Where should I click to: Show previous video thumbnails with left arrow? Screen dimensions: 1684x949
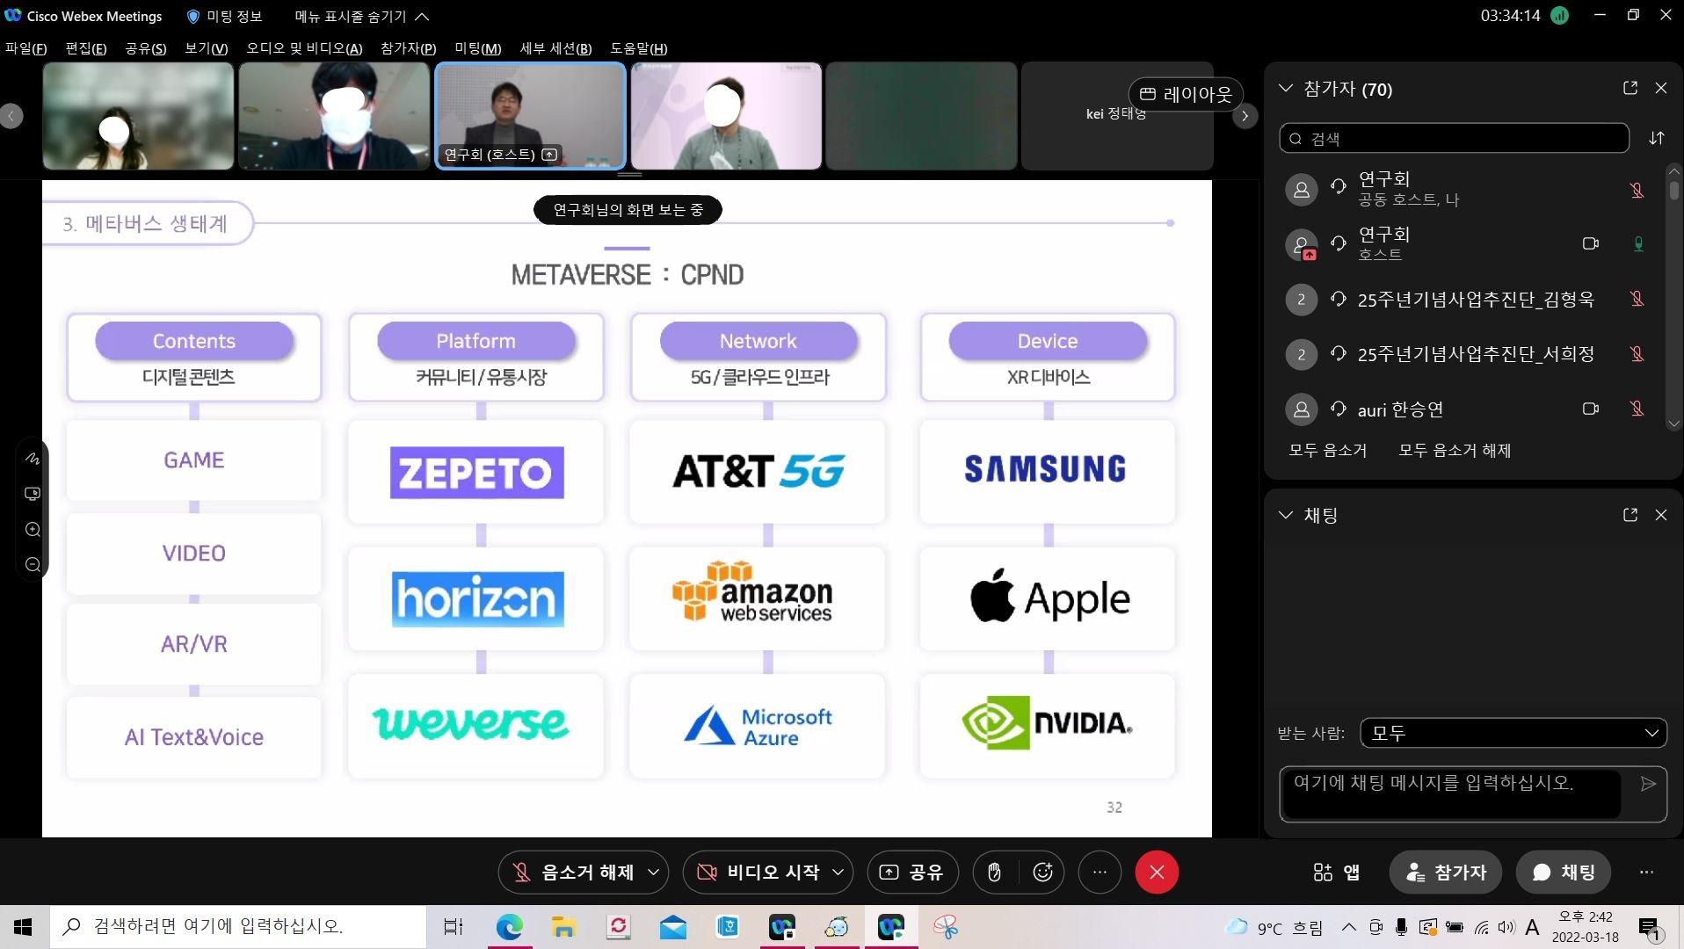pyautogui.click(x=11, y=115)
